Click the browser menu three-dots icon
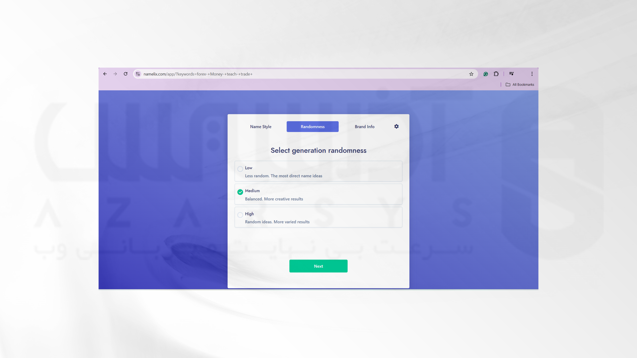The height and width of the screenshot is (358, 637). pyautogui.click(x=532, y=74)
